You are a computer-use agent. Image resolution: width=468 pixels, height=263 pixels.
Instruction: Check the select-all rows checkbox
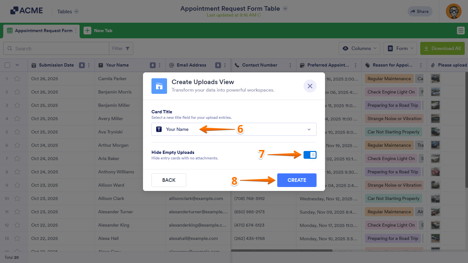(7, 65)
